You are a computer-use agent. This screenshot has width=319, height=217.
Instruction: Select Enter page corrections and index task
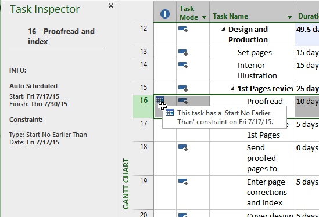coord(267,192)
